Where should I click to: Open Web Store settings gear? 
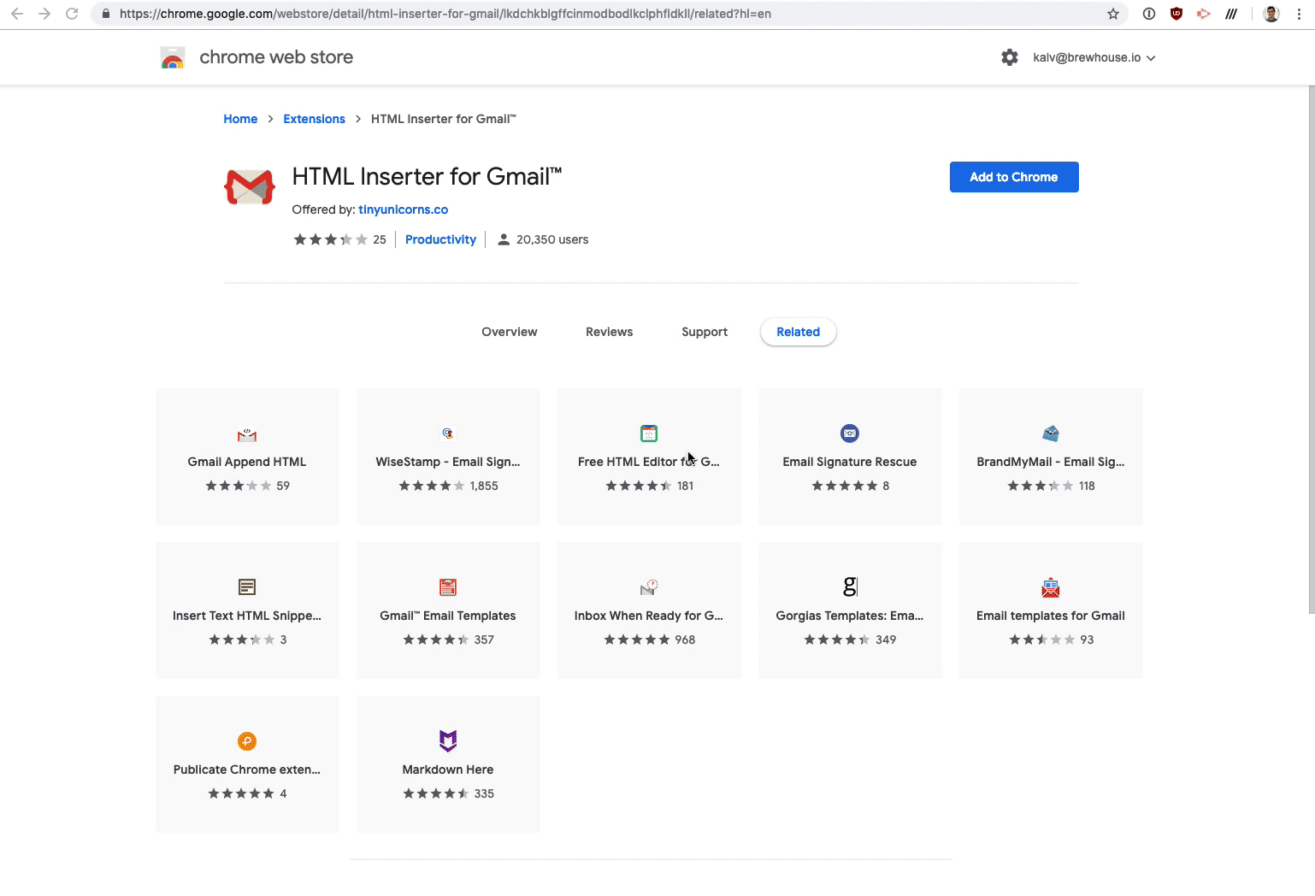(x=1010, y=57)
